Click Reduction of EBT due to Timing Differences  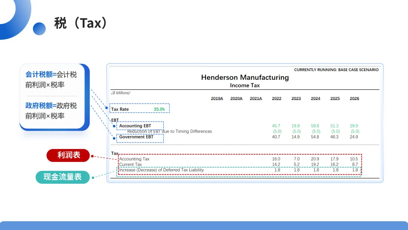[x=169, y=131]
